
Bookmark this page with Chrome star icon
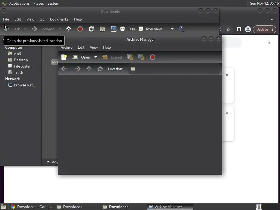tap(228, 29)
